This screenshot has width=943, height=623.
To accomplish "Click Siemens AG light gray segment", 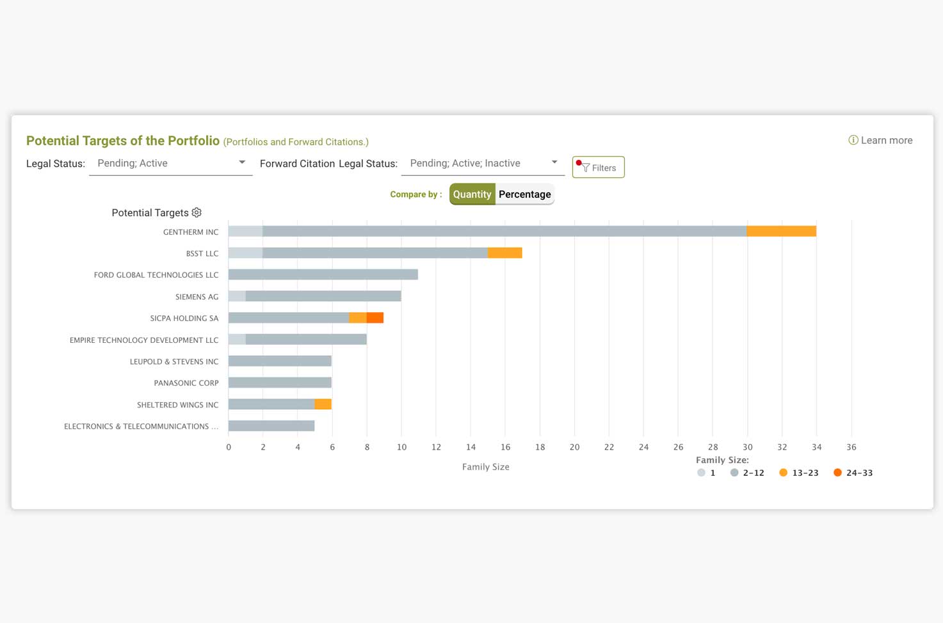I will 237,296.
